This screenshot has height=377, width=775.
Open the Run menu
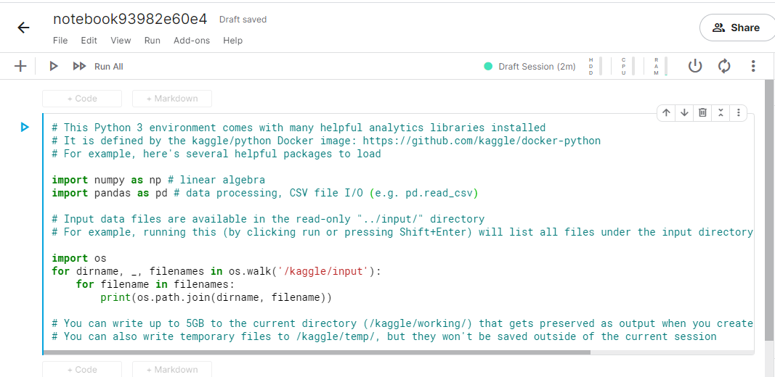point(152,41)
